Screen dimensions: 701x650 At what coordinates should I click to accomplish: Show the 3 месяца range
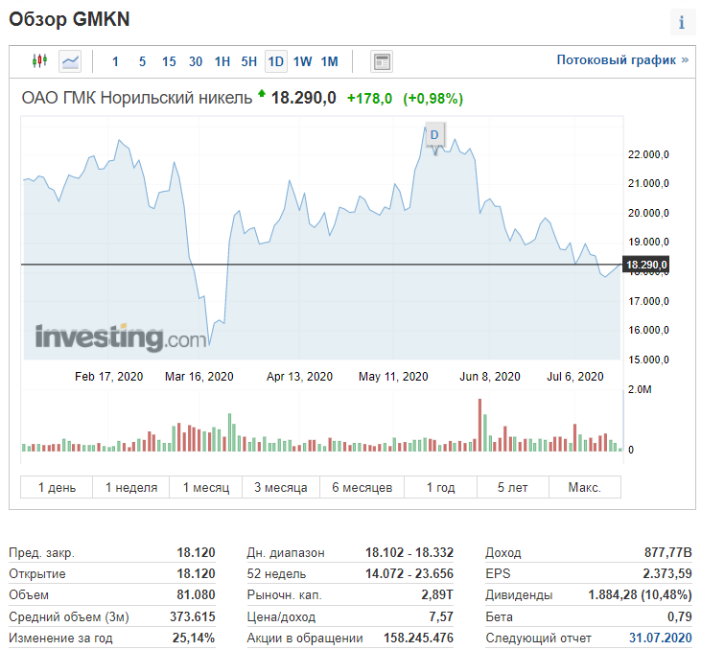click(x=281, y=487)
